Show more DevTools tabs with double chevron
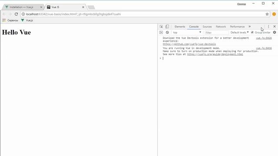The image size is (278, 156). pyautogui.click(x=249, y=26)
